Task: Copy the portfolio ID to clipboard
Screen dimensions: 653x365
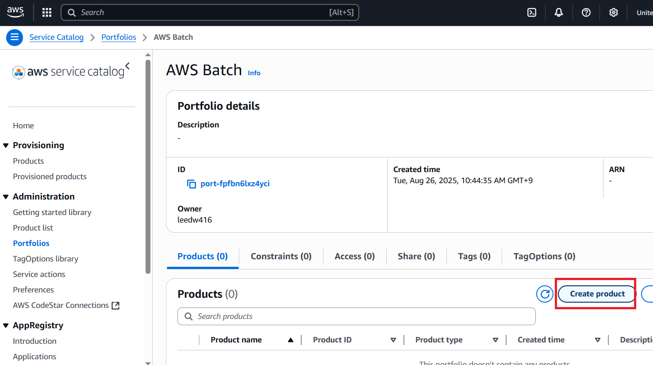Action: 192,184
